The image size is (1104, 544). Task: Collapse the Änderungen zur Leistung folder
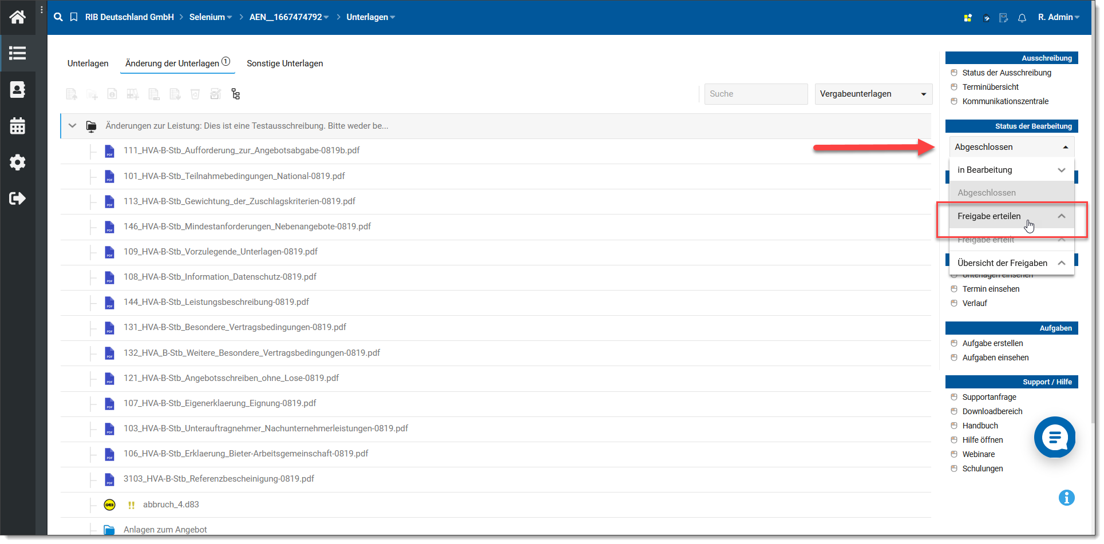coord(72,126)
